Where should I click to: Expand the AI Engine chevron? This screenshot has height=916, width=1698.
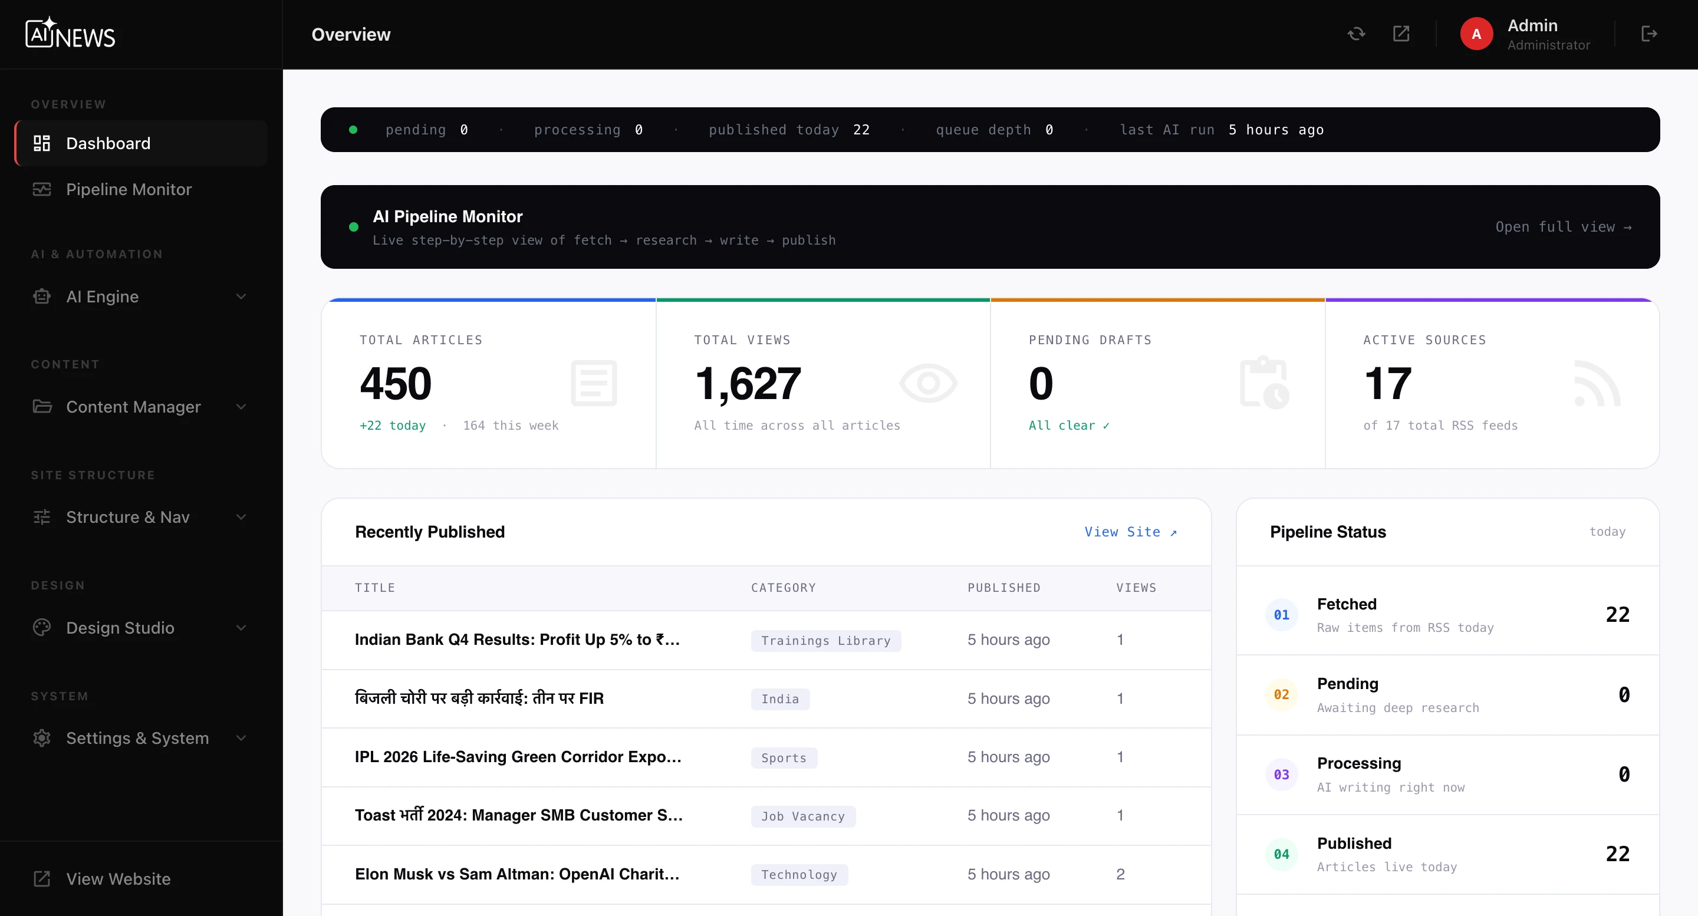241,296
